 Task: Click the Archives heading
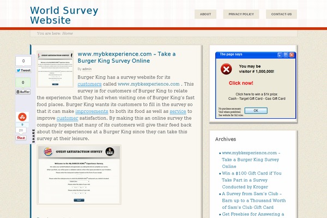pos(226,139)
